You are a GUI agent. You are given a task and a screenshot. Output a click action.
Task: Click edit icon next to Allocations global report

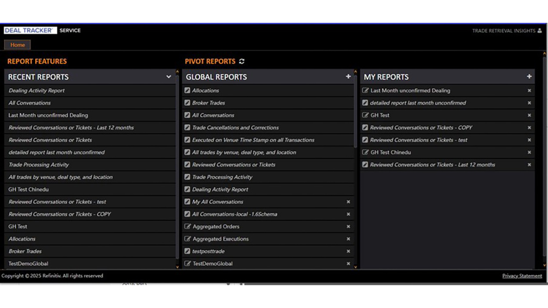(188, 90)
